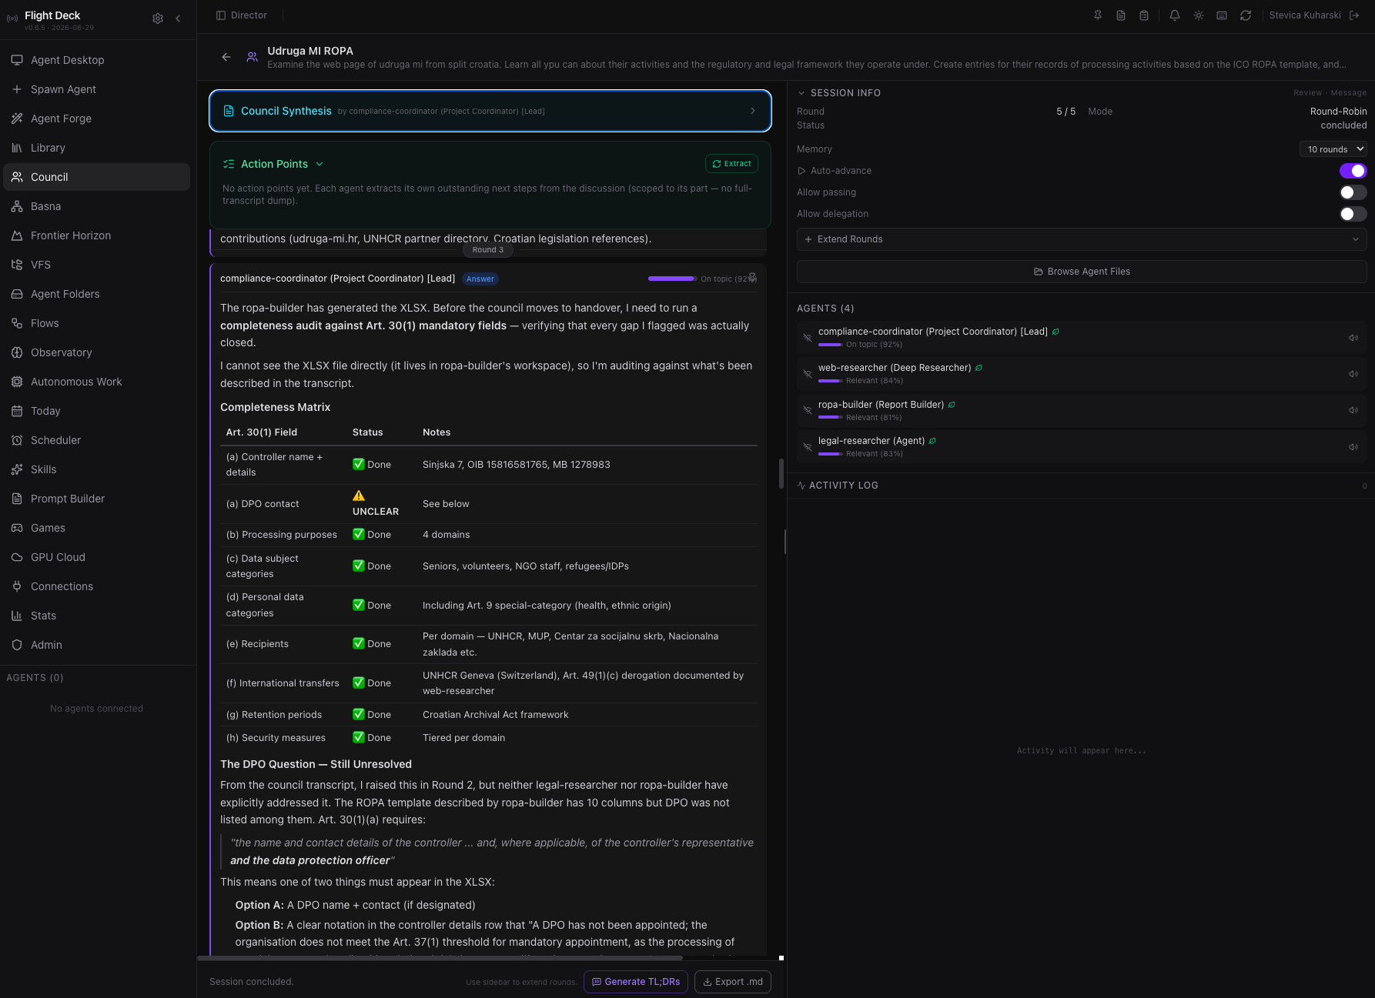Open the notifications bell icon
Image resolution: width=1375 pixels, height=998 pixels.
(1175, 15)
